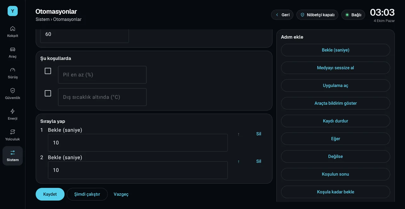This screenshot has height=209, width=405.
Task: Click the Bağlı connection status chip
Action: point(353,15)
